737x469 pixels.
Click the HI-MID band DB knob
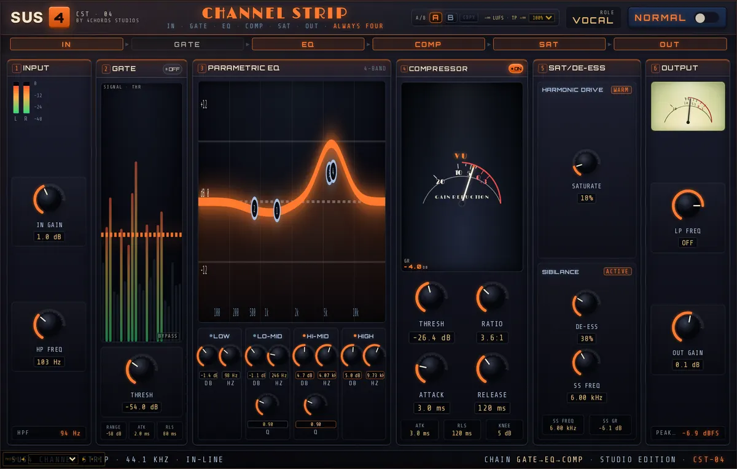coord(303,355)
